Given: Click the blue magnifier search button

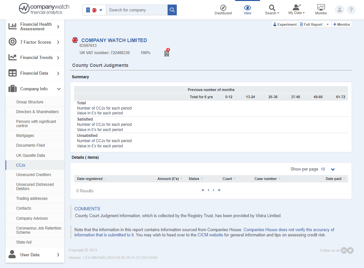Looking at the screenshot, I should click(172, 10).
